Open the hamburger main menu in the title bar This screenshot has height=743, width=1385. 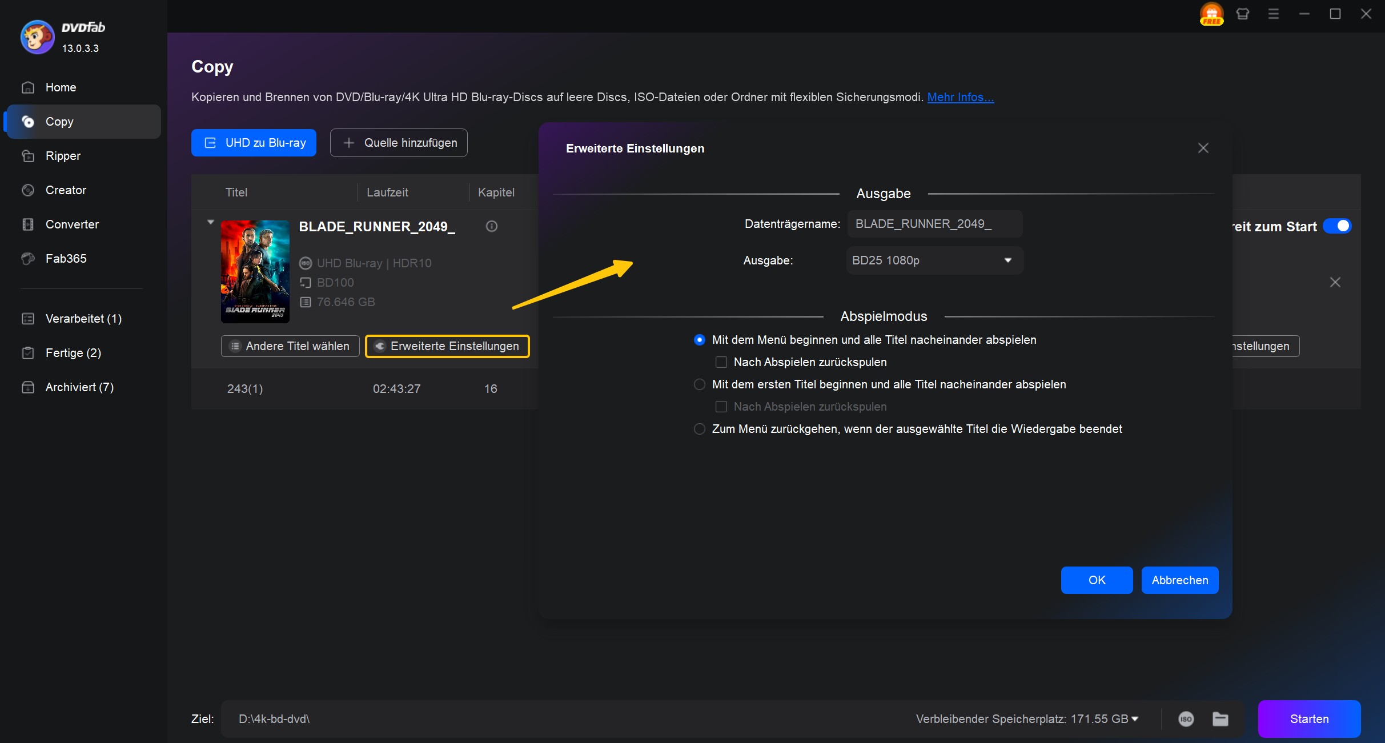[x=1274, y=14]
